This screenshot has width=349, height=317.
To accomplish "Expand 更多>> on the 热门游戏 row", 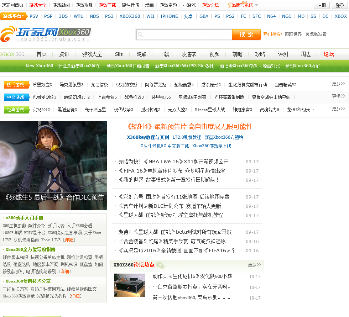I will [x=338, y=84].
